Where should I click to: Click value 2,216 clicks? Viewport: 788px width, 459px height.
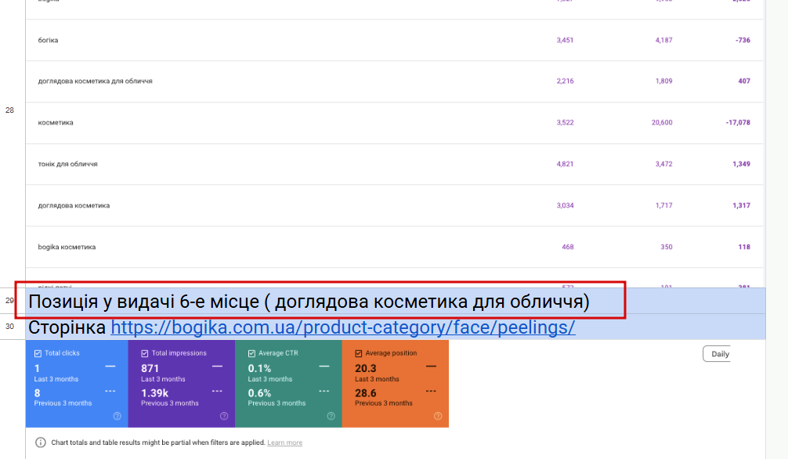click(565, 81)
